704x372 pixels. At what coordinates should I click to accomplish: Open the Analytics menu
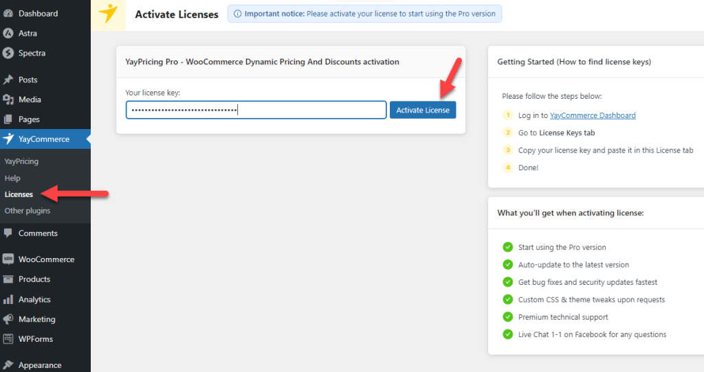tap(34, 299)
